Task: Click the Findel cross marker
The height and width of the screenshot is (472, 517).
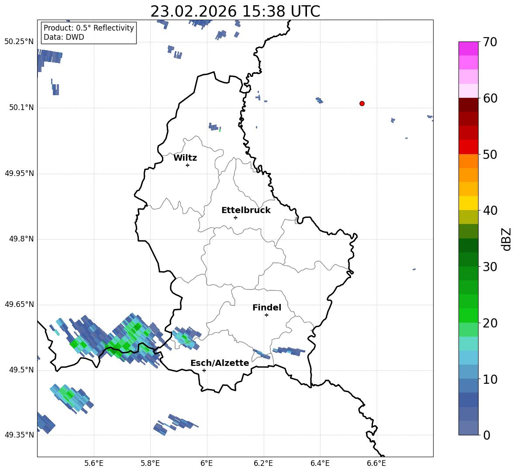Action: click(x=266, y=315)
